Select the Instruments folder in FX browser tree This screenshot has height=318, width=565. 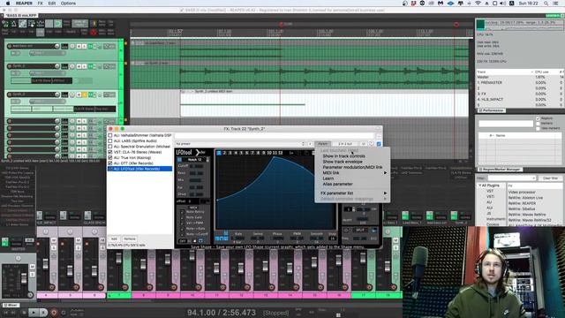(496, 219)
